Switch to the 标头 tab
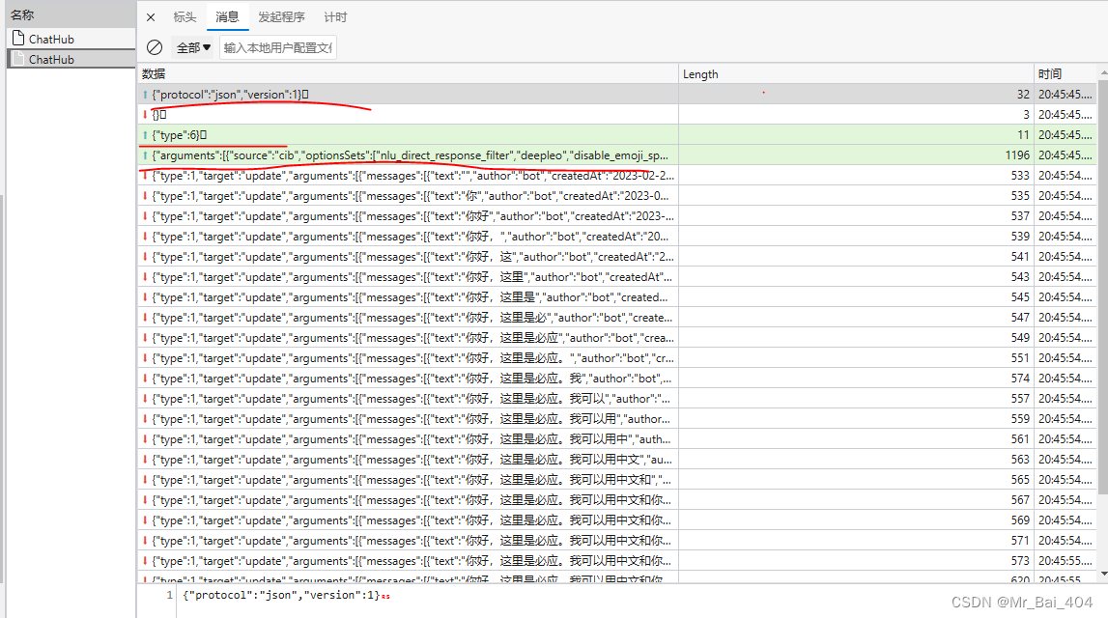This screenshot has width=1108, height=618. [x=185, y=17]
